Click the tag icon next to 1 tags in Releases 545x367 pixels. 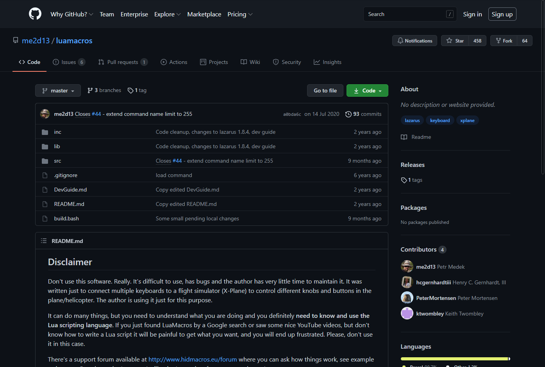coord(404,180)
